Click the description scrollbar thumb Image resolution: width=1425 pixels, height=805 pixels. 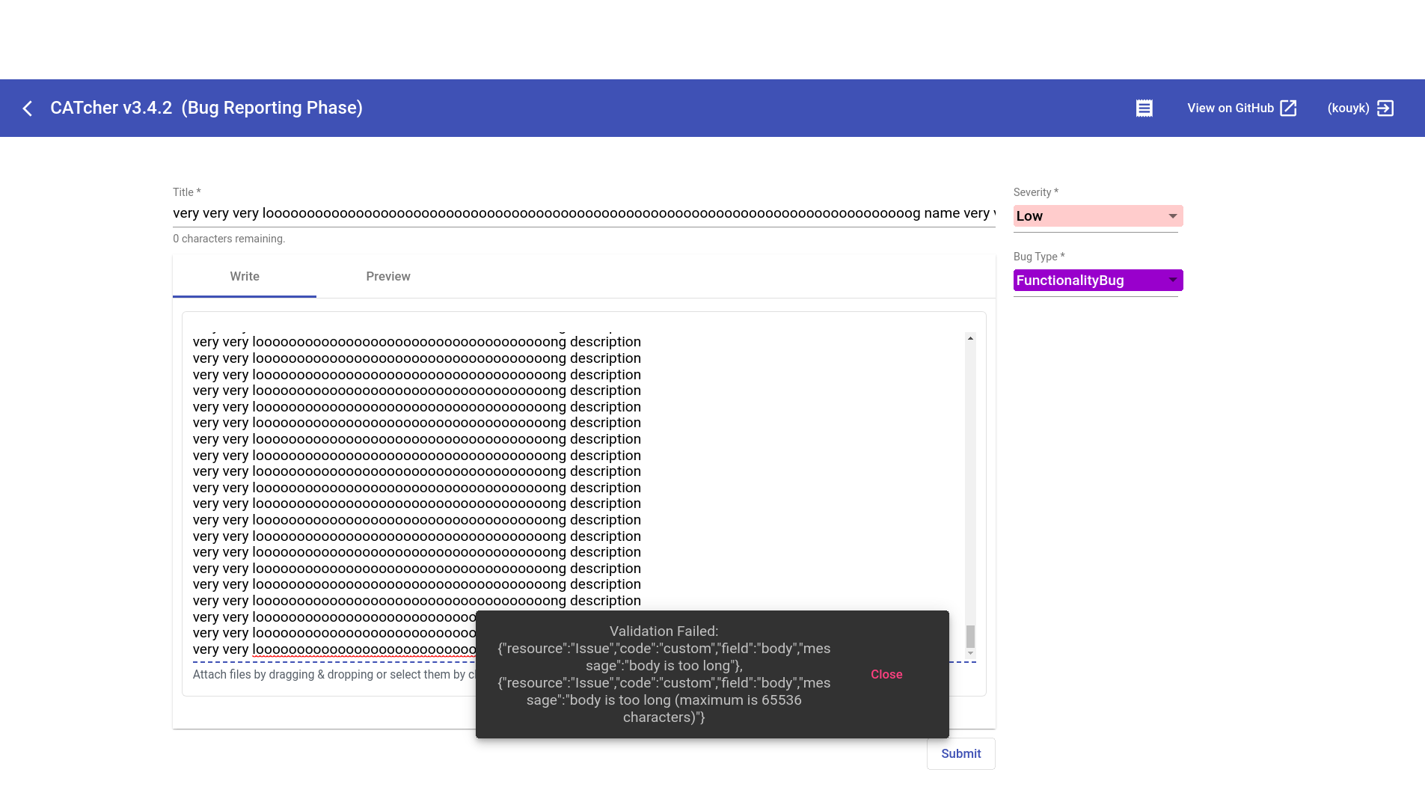pos(970,637)
